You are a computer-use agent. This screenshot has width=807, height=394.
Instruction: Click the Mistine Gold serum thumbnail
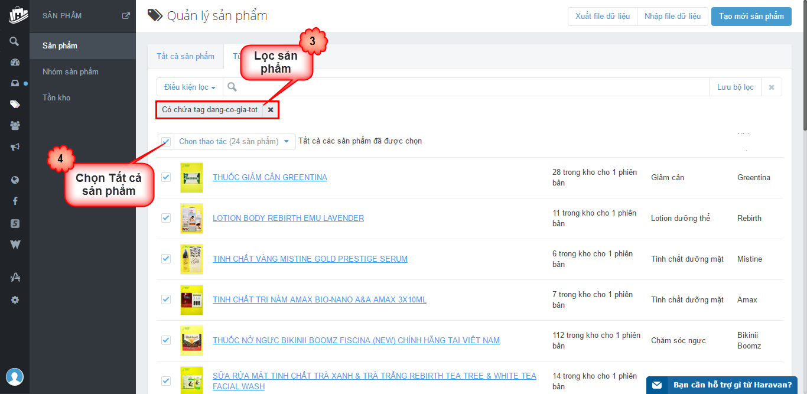tap(191, 259)
